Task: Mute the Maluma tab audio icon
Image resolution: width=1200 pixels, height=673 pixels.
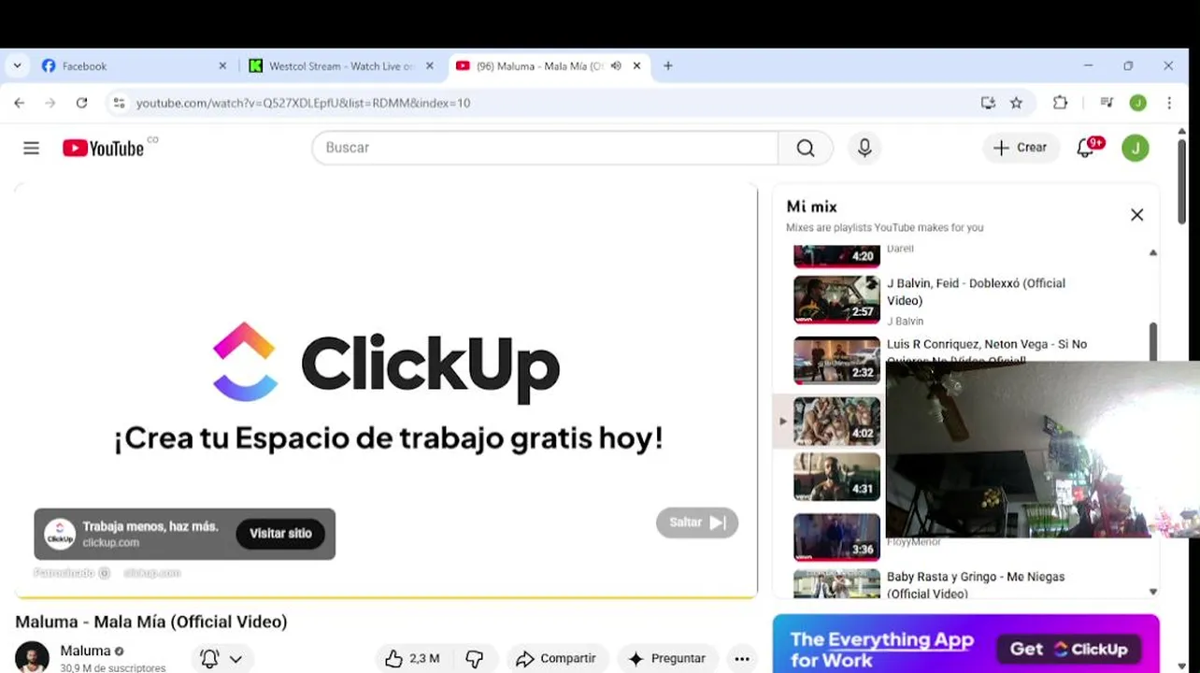Action: coord(616,66)
